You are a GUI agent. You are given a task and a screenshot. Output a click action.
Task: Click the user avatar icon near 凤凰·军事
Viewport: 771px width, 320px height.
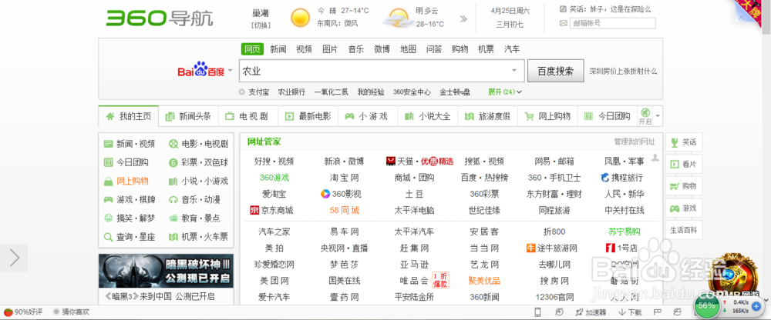[x=655, y=158]
